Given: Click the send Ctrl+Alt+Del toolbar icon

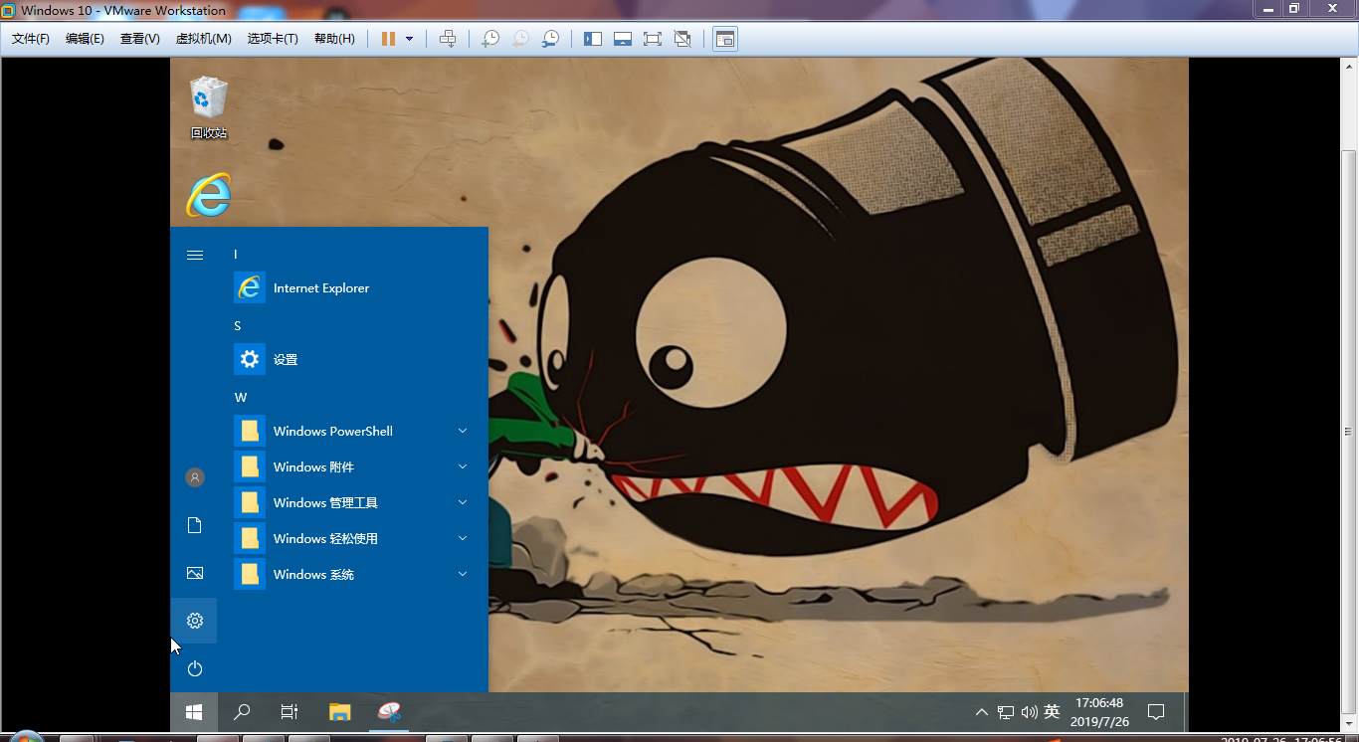Looking at the screenshot, I should click(x=448, y=39).
